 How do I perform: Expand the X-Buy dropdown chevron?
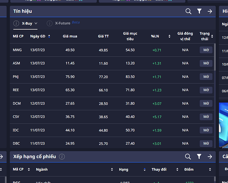pos(36,23)
